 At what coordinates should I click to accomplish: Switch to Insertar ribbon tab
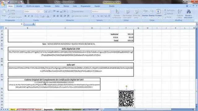pos(19,6)
